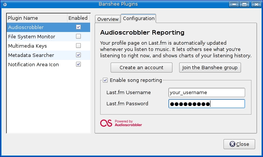Toggle the Metadata Searcher plugin checkbox
This screenshot has height=157, width=263.
pyautogui.click(x=78, y=55)
